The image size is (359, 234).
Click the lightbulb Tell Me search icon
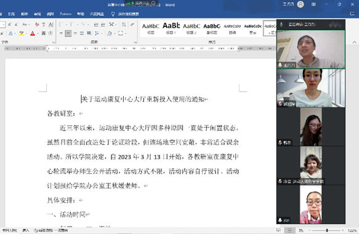113,14
